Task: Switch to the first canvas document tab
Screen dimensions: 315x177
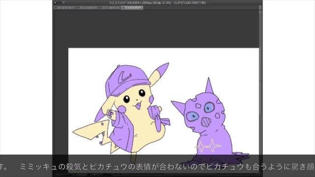Action: (64, 8)
